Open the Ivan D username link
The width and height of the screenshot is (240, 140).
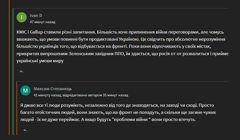[36, 15]
